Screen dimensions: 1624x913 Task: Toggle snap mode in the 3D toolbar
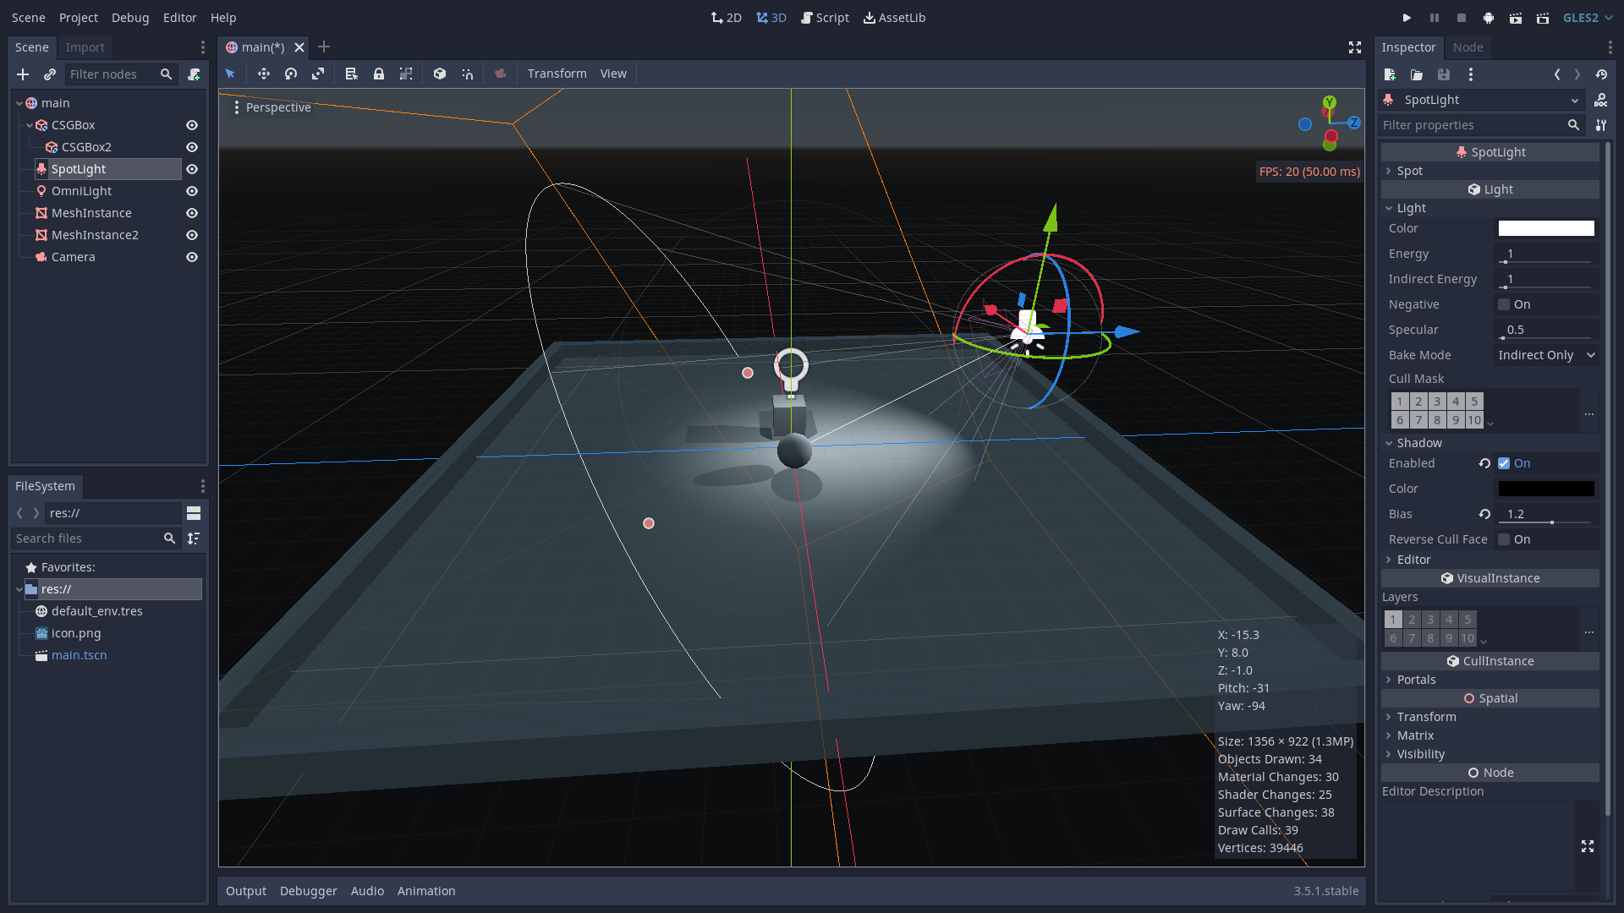pyautogui.click(x=468, y=74)
